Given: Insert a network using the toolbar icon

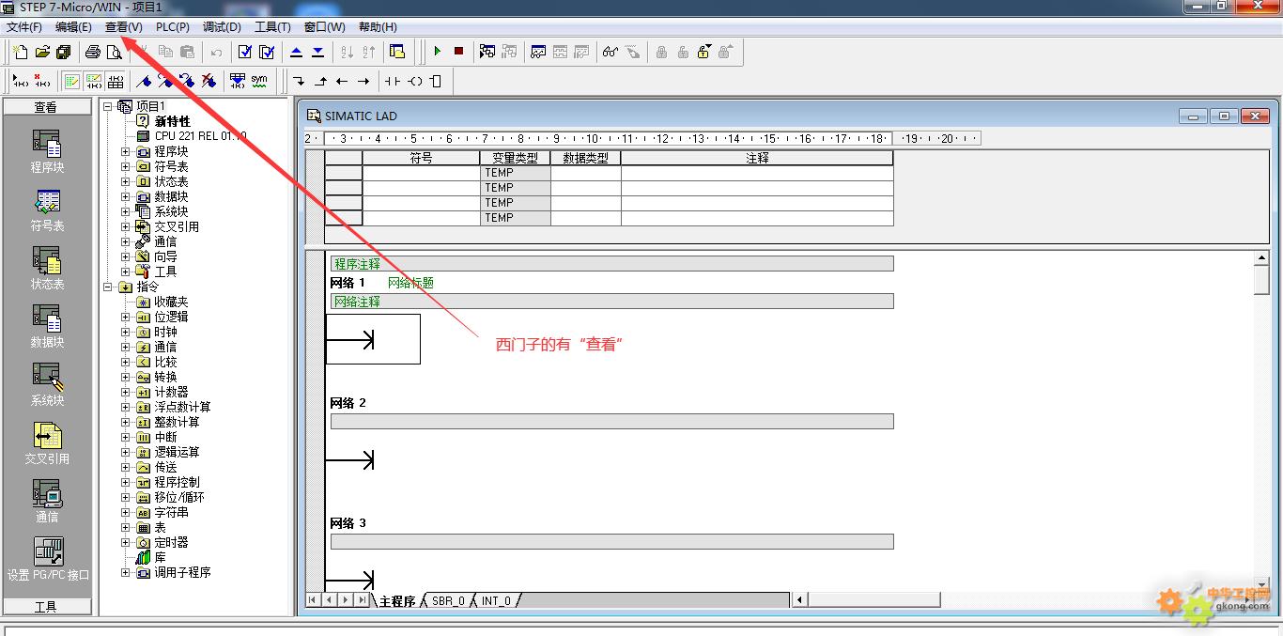Looking at the screenshot, I should (x=19, y=81).
